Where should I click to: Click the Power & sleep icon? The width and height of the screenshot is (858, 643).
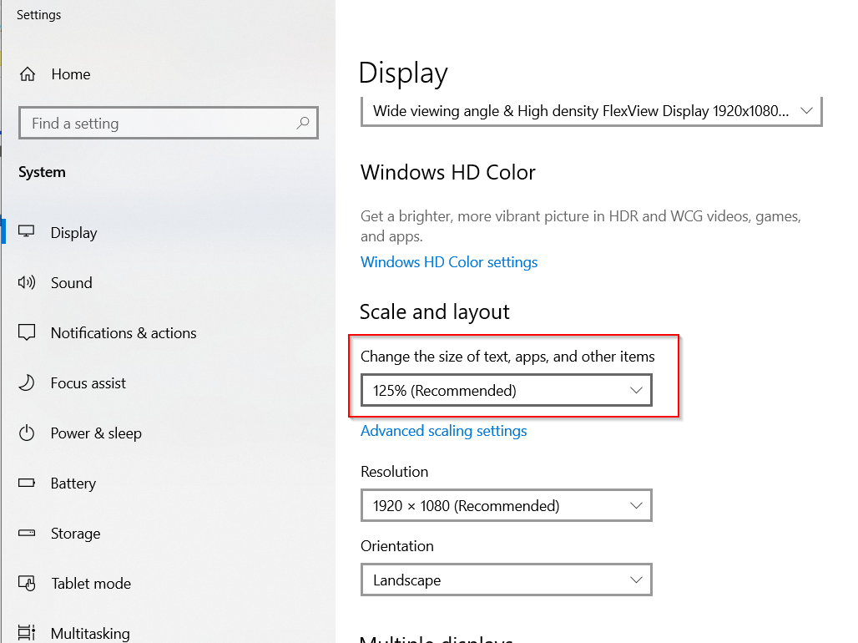tap(27, 433)
